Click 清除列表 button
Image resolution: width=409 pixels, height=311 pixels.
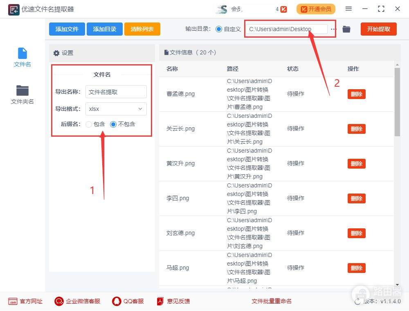click(142, 29)
